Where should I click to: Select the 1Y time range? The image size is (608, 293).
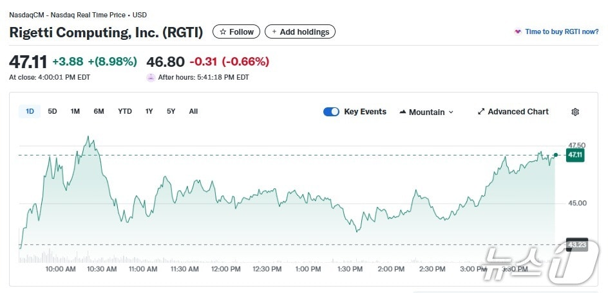tap(149, 111)
